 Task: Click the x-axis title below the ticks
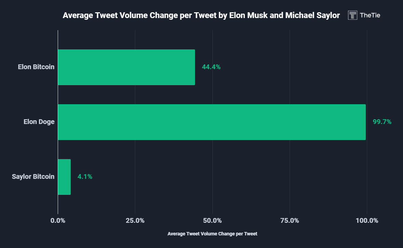pyautogui.click(x=212, y=234)
